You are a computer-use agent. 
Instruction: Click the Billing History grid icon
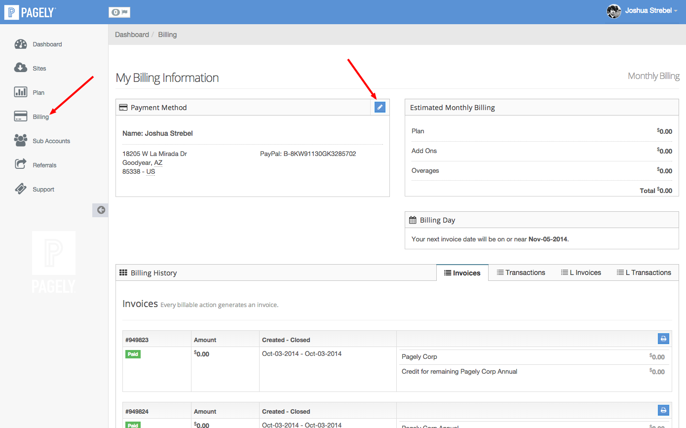pyautogui.click(x=123, y=272)
